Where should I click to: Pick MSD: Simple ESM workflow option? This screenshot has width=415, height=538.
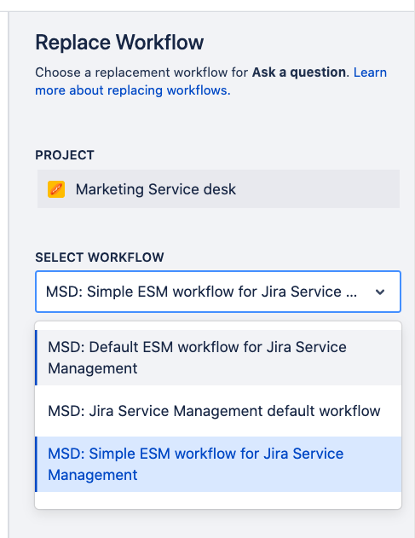click(x=218, y=464)
